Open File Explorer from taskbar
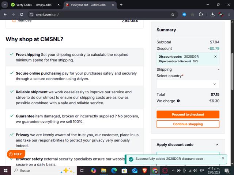This screenshot has height=175, width=234. point(104,171)
